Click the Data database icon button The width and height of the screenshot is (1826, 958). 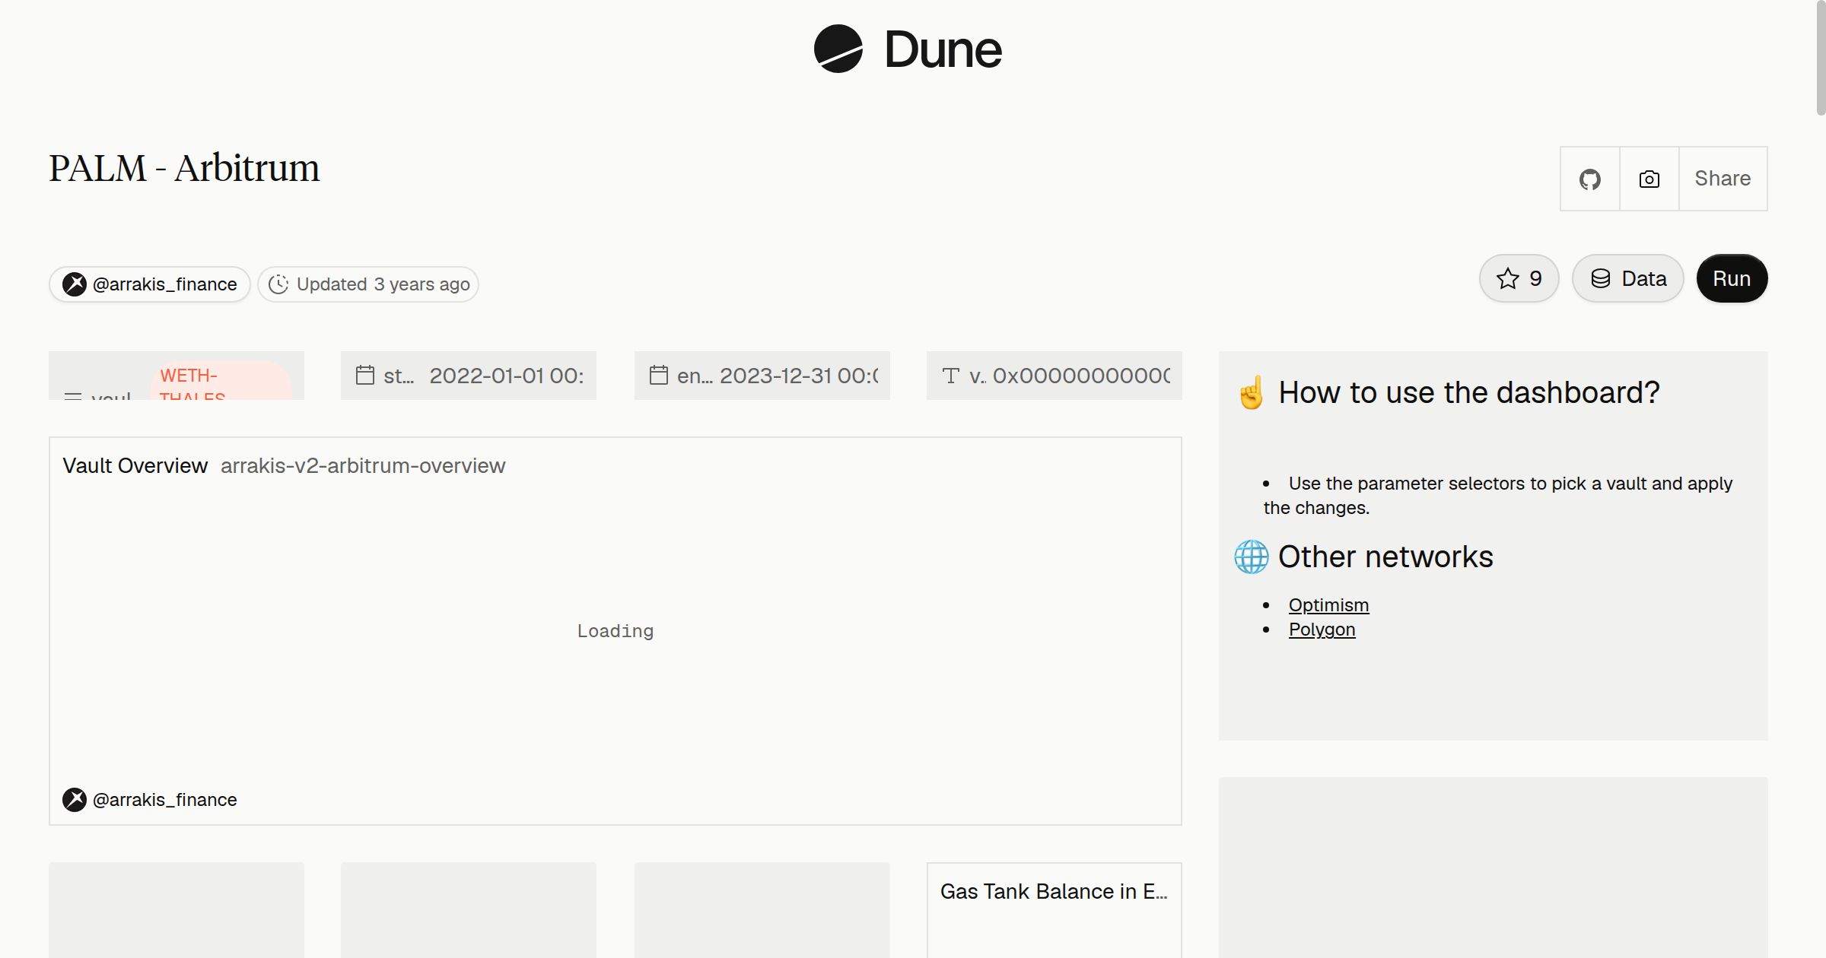coord(1627,278)
